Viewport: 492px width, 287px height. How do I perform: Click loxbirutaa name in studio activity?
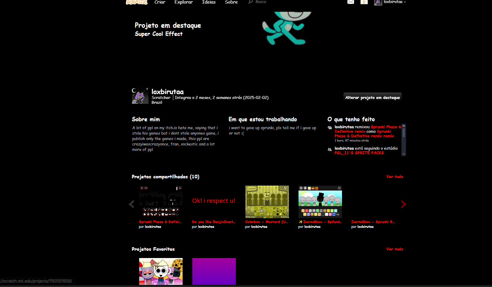344,148
